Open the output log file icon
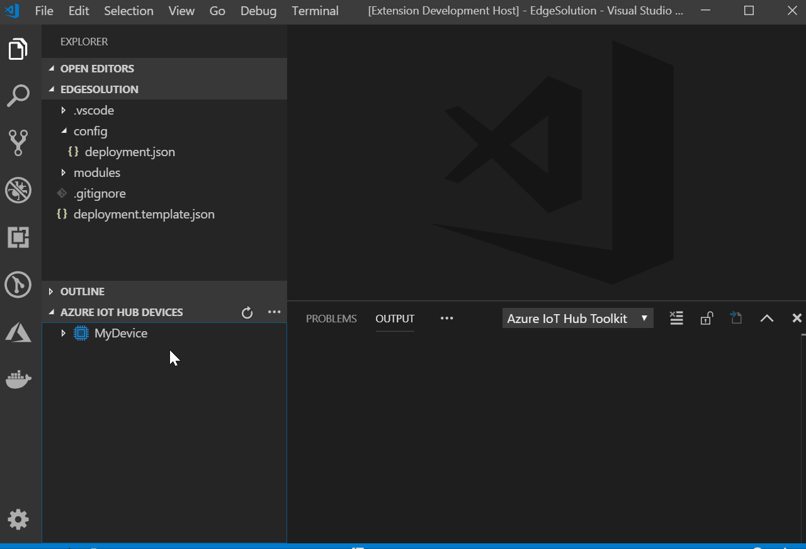 (x=736, y=318)
